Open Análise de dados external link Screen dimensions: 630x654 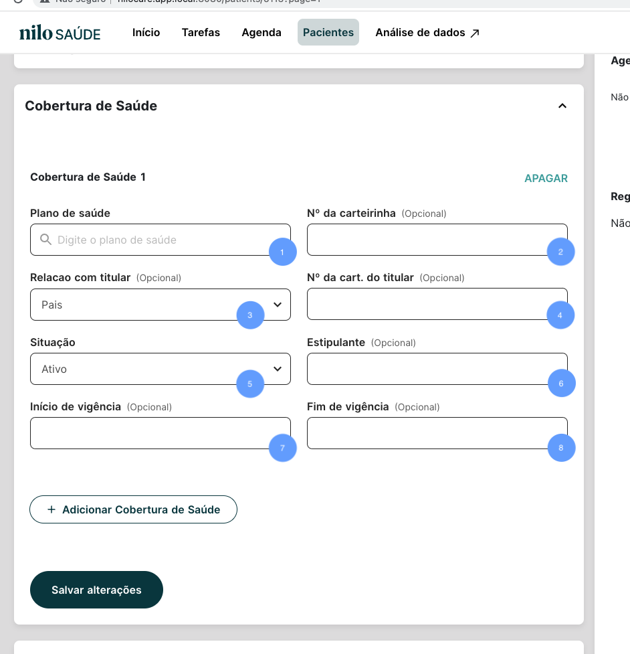(x=427, y=32)
